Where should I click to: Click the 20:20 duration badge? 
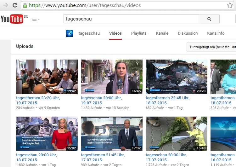tap(201, 91)
